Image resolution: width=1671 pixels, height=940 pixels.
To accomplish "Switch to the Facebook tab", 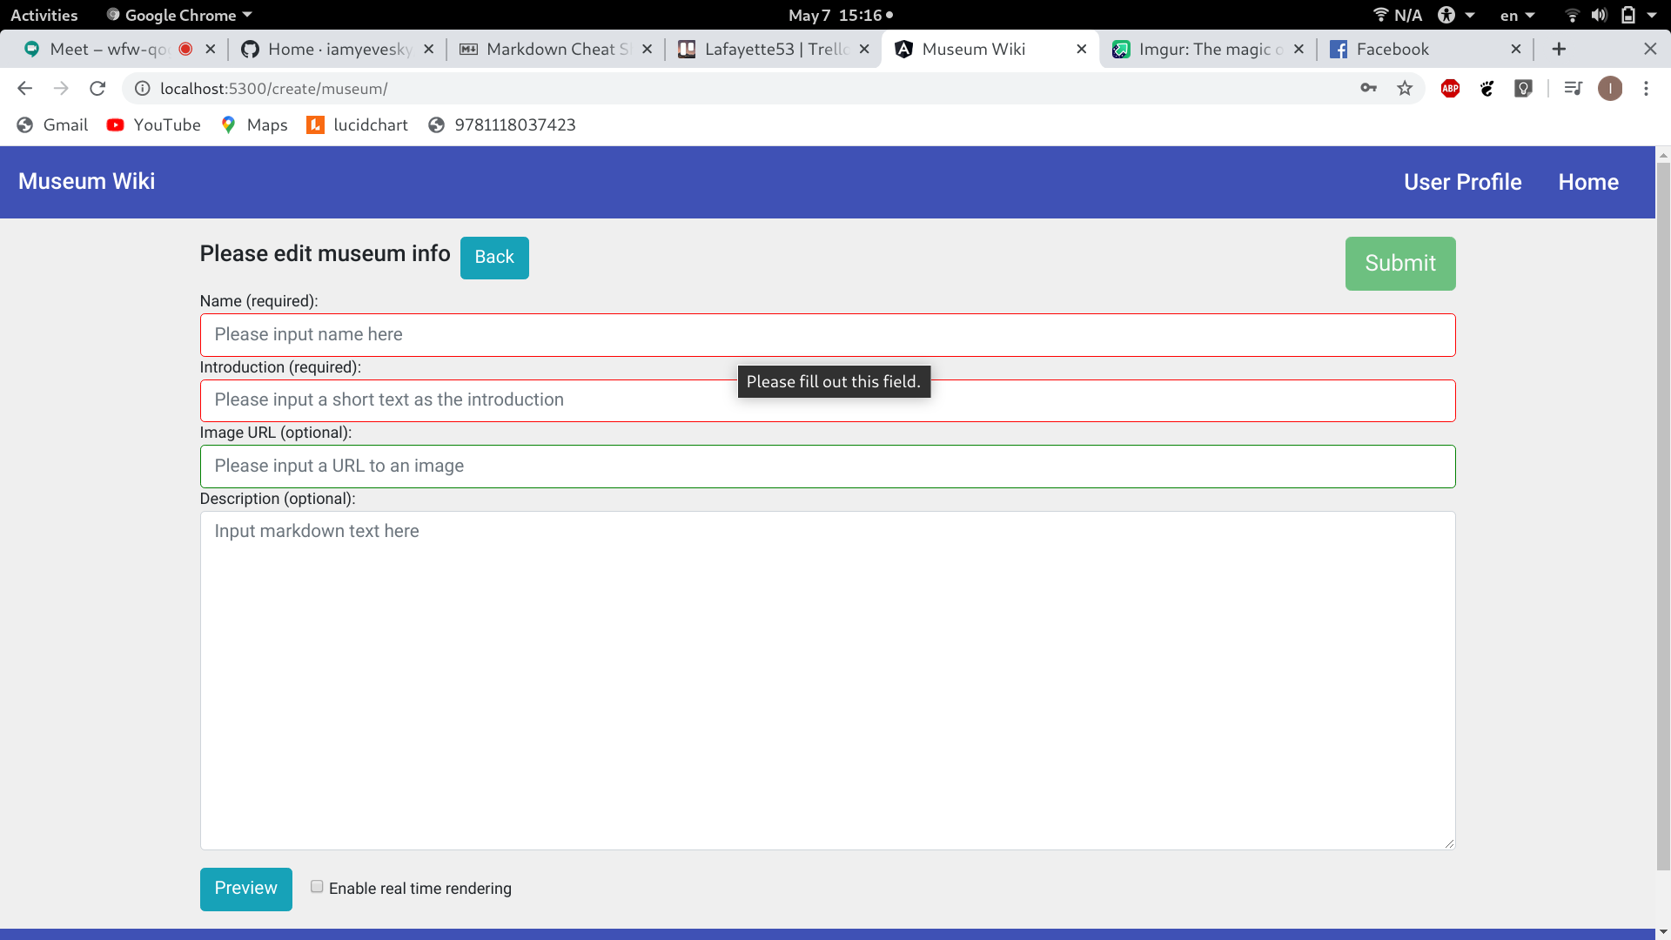I will pyautogui.click(x=1427, y=49).
